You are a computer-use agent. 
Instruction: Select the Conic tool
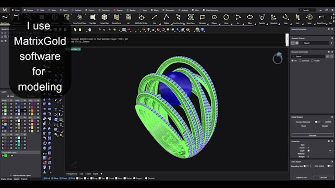point(286,19)
